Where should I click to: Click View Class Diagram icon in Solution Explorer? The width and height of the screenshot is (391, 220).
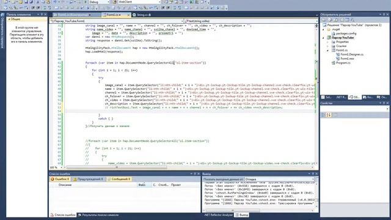pos(353,20)
